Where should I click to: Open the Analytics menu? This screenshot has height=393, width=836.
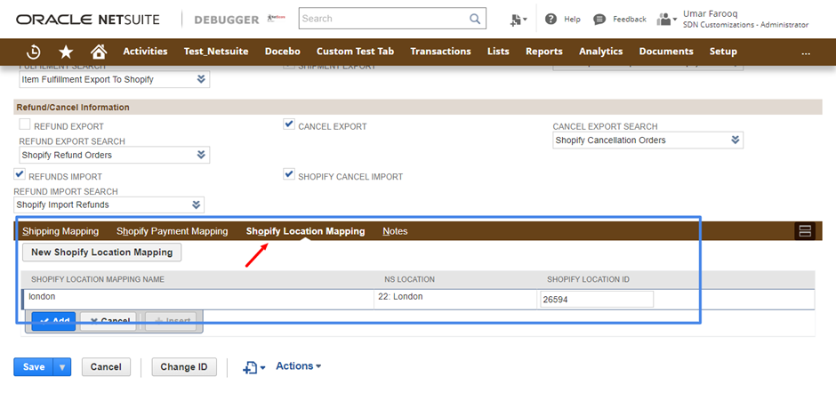[601, 52]
